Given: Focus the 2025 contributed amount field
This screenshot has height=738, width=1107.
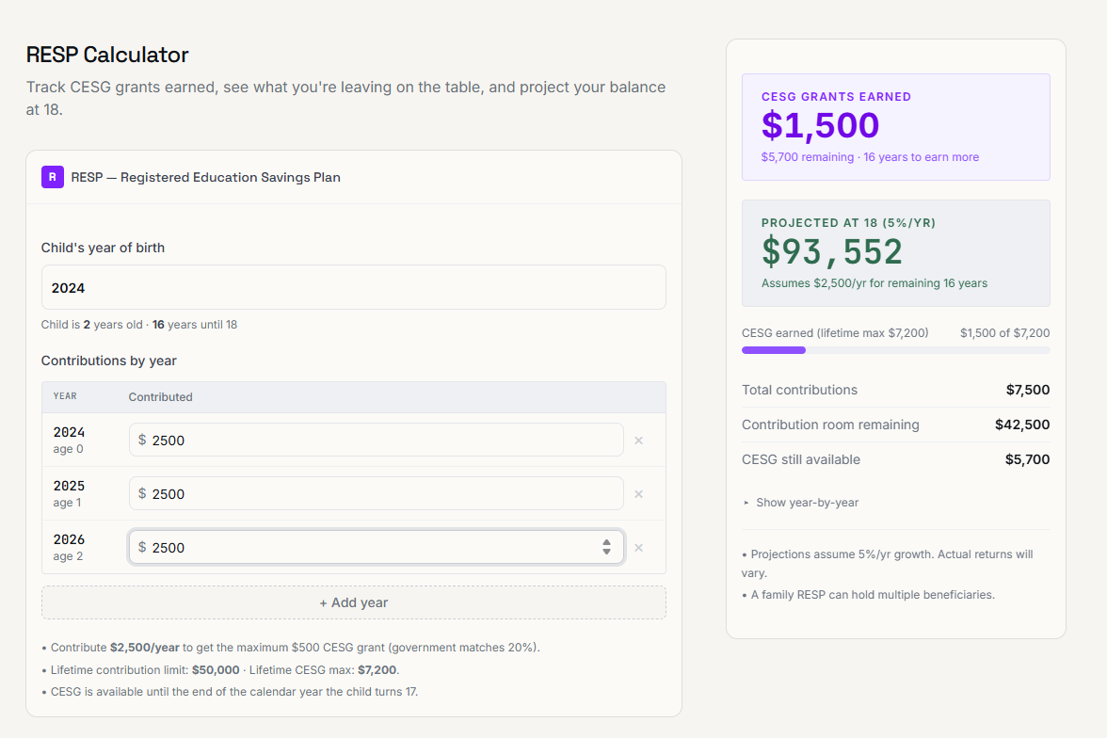Looking at the screenshot, I should coord(377,493).
